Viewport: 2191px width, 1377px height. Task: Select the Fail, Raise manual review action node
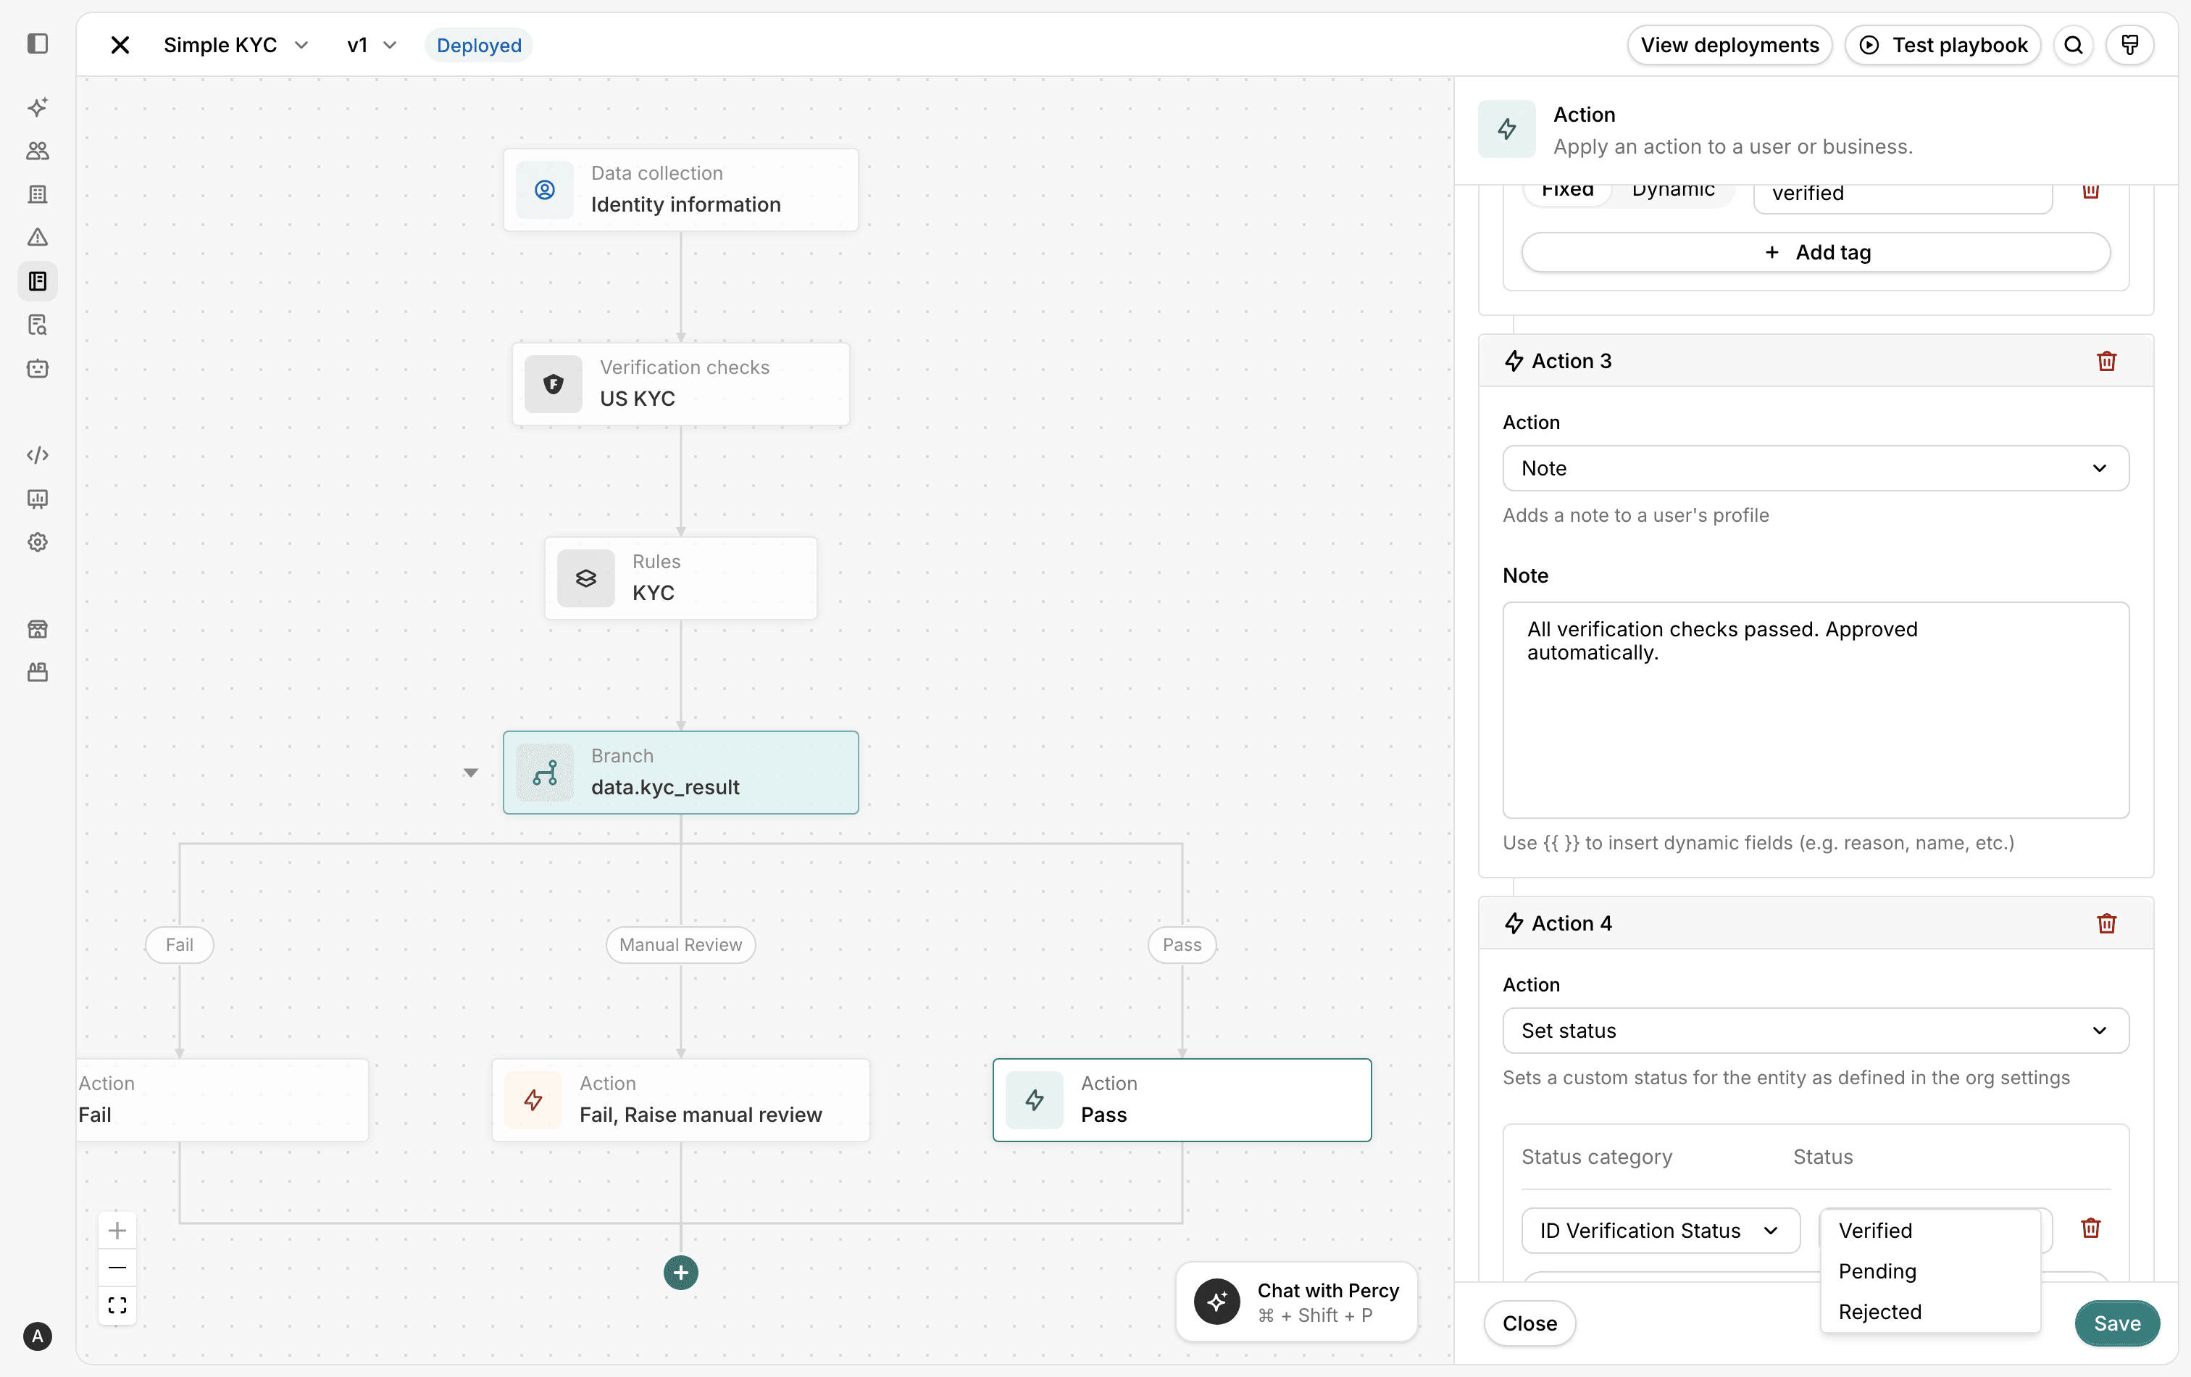coord(680,1100)
